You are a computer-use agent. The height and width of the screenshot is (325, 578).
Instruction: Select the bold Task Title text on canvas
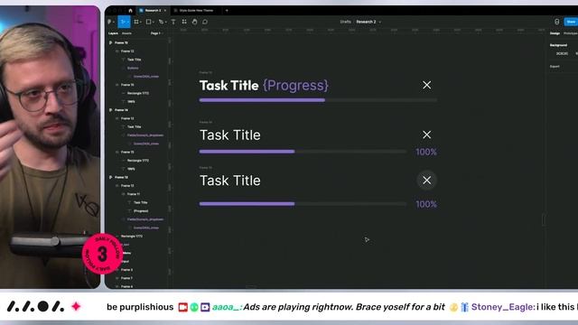click(x=228, y=86)
